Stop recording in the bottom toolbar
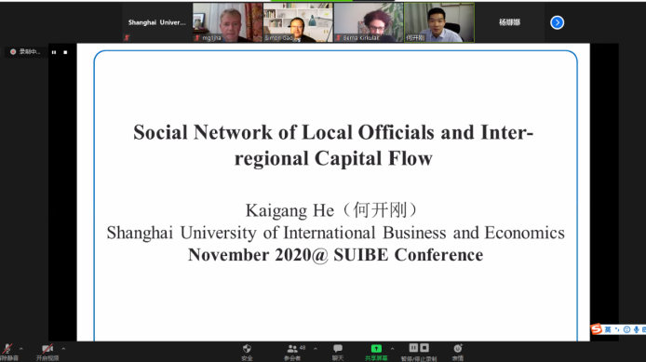Viewport: 646px width, 362px height. point(424,348)
